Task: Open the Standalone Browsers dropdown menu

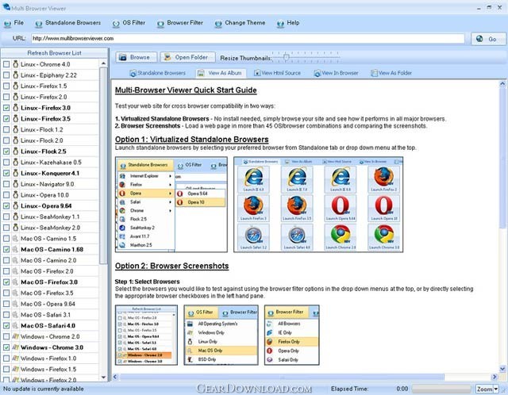Action: click(67, 23)
